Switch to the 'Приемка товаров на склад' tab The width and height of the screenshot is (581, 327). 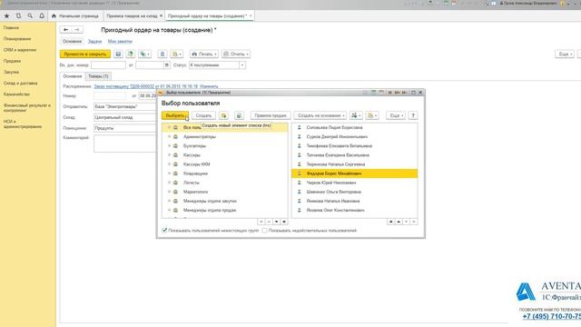click(x=132, y=16)
